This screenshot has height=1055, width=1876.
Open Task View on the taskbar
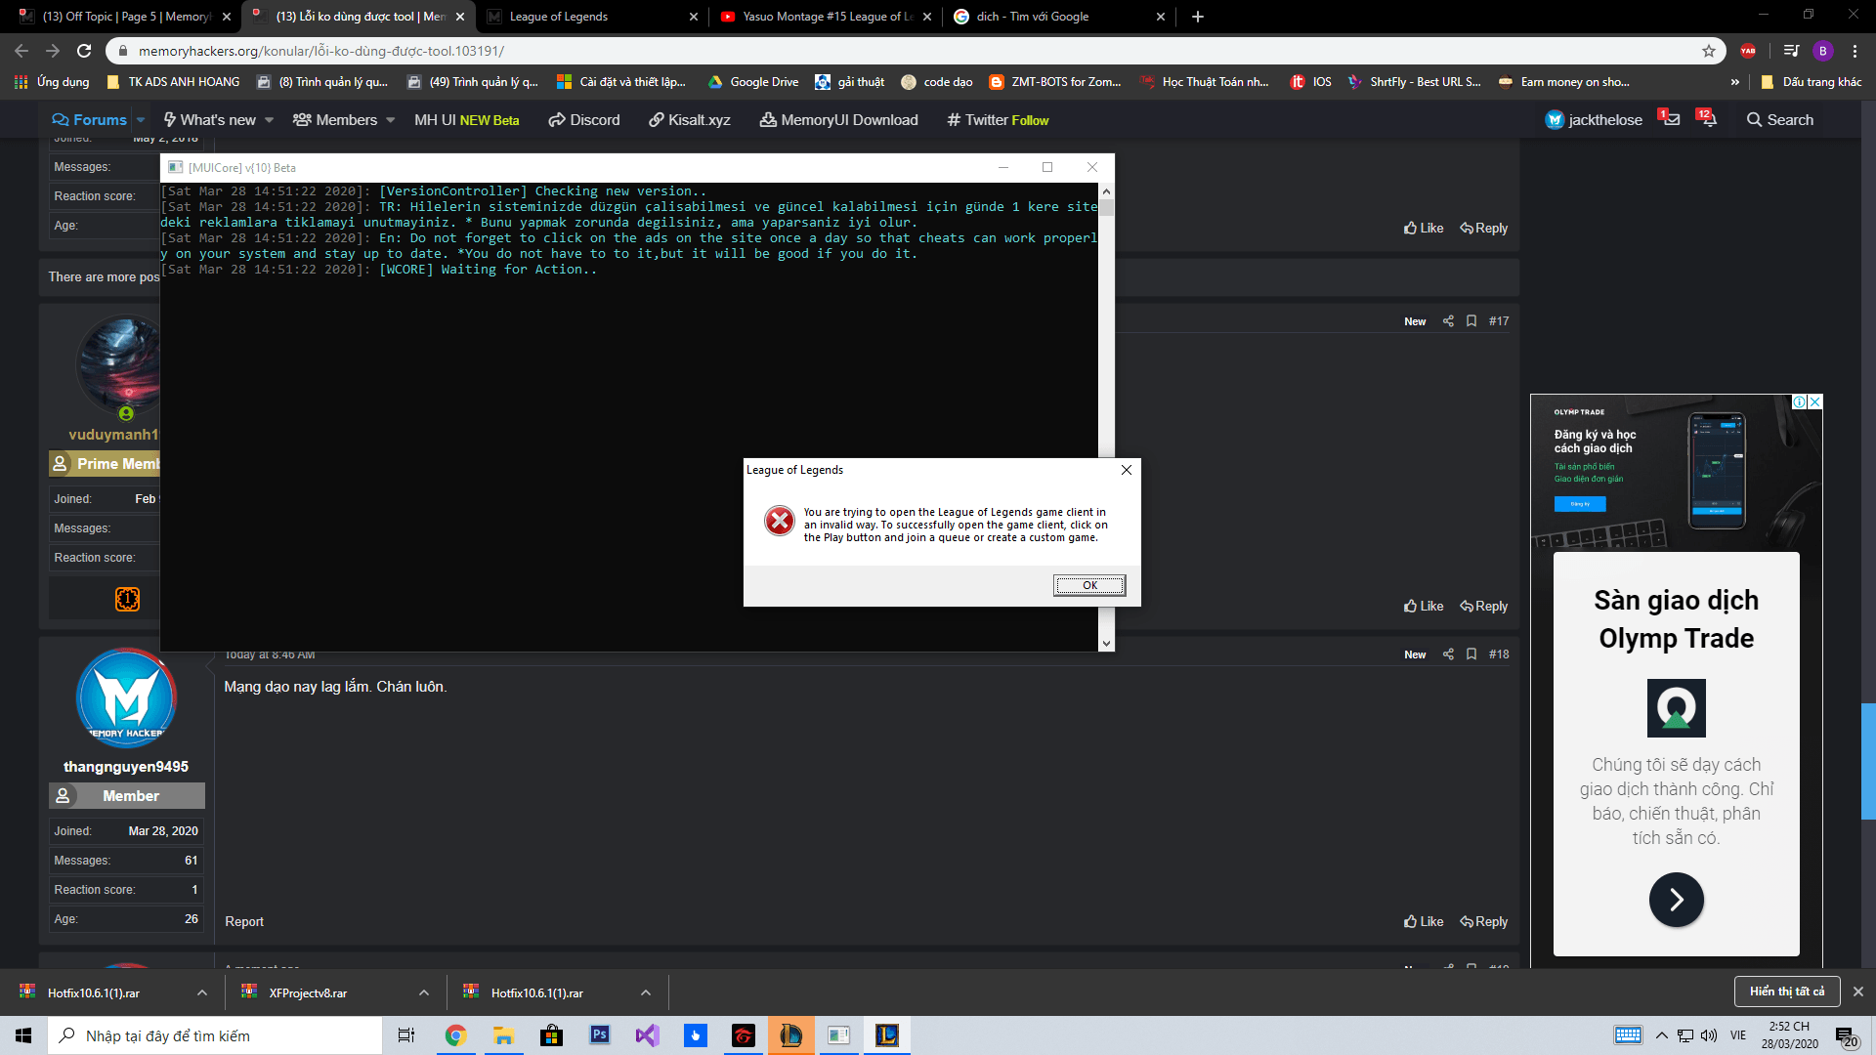pyautogui.click(x=406, y=1035)
